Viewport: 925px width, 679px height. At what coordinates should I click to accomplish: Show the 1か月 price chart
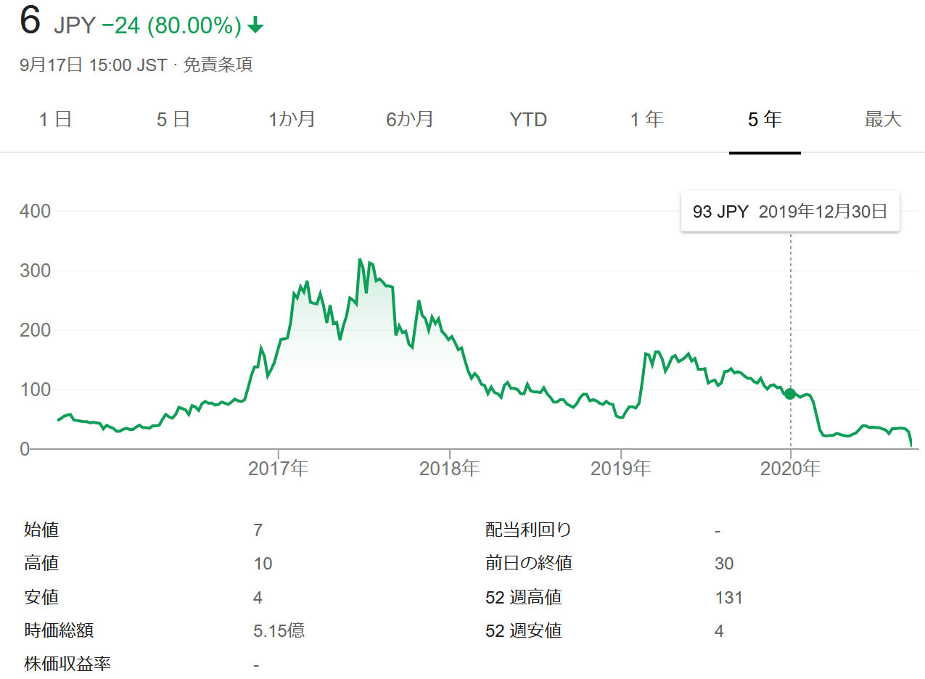pyautogui.click(x=292, y=119)
